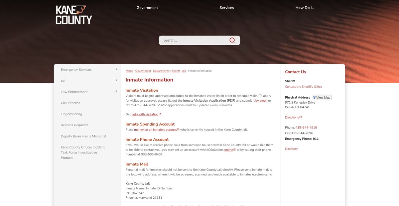Screen dimensions: 399x206
Task: Call phone number 435-644-4916 link
Action: [x=306, y=128]
